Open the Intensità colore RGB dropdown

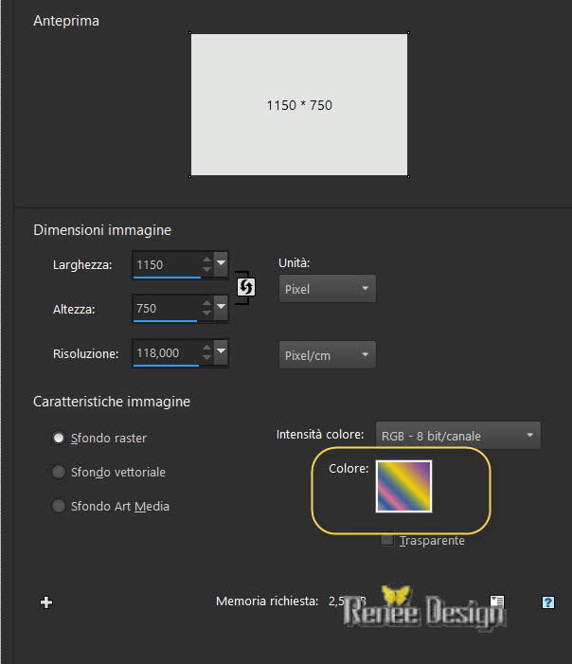tap(458, 436)
